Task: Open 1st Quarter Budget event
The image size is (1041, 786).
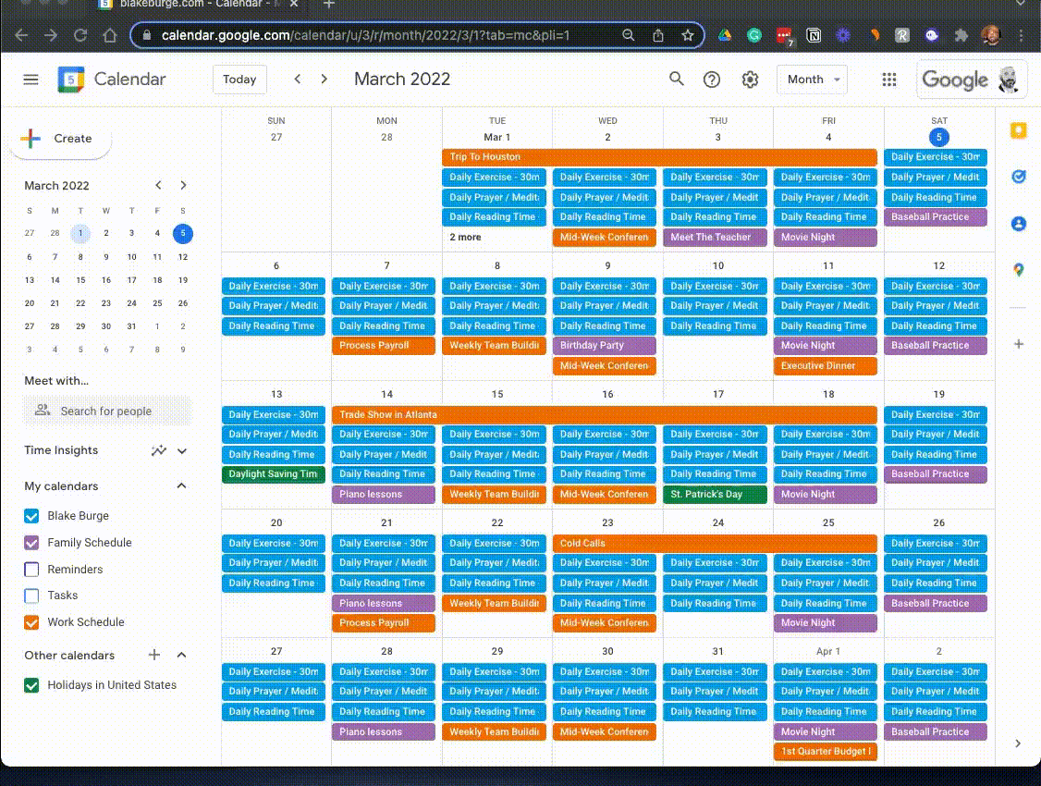Action: tap(825, 752)
